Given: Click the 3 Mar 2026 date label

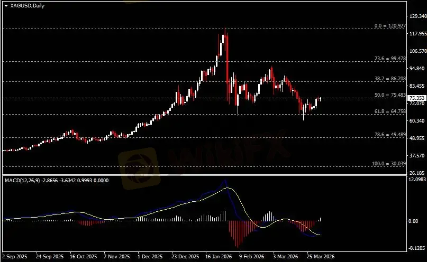Looking at the screenshot, I should point(286,257).
